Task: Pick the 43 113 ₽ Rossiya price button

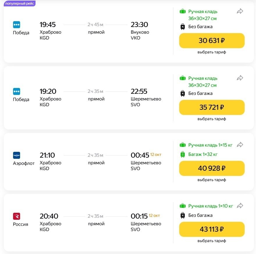Action: (212, 229)
